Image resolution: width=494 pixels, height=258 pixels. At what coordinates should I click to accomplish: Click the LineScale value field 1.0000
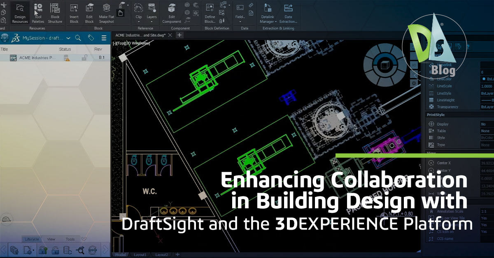click(487, 86)
